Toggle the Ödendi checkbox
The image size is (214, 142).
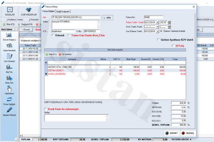[53, 35]
